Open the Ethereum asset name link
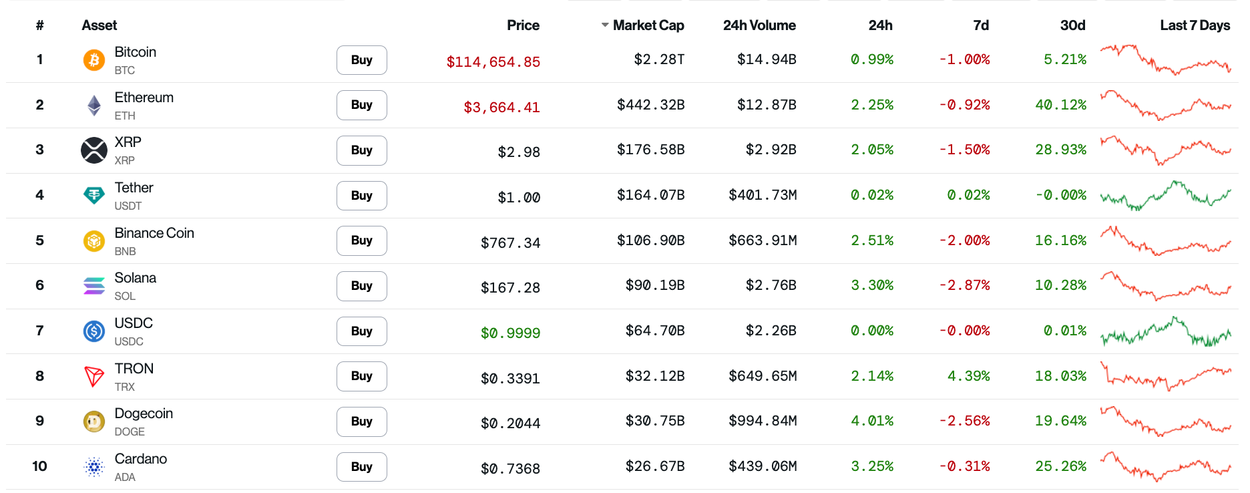Screen dimensions: 1250x493 pyautogui.click(x=144, y=98)
